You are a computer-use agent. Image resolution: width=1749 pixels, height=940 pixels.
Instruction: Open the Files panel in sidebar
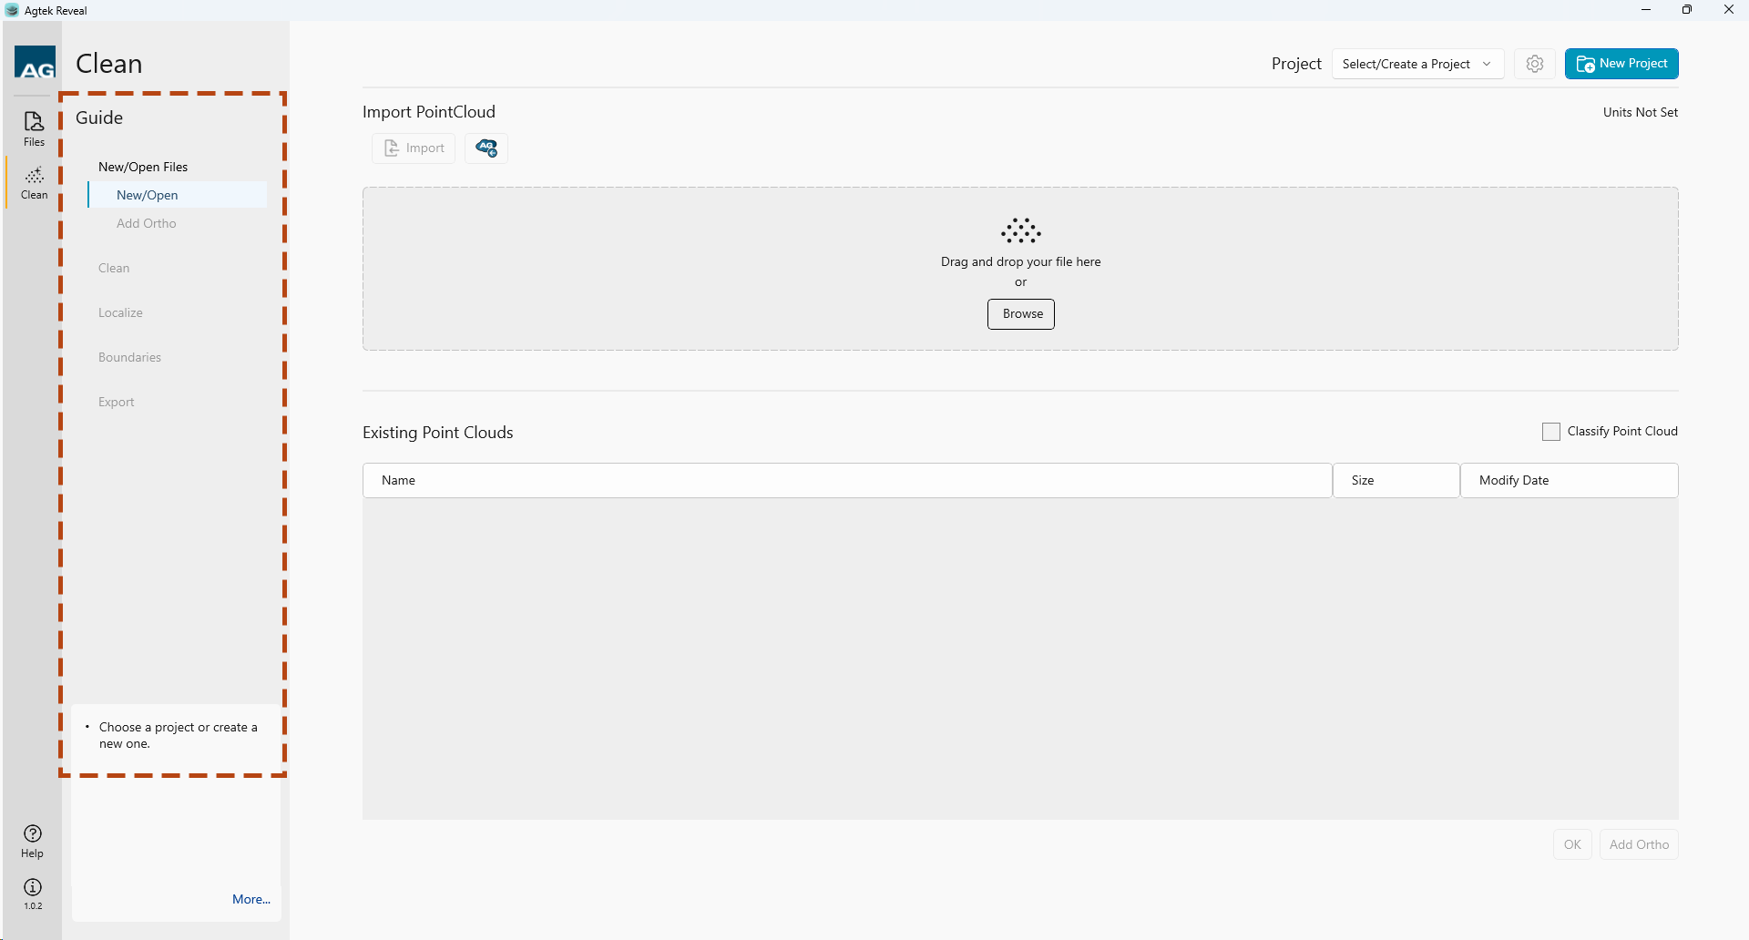coord(34,128)
